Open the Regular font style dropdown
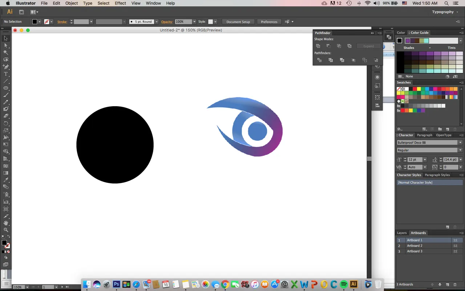This screenshot has width=465, height=291. point(460,150)
